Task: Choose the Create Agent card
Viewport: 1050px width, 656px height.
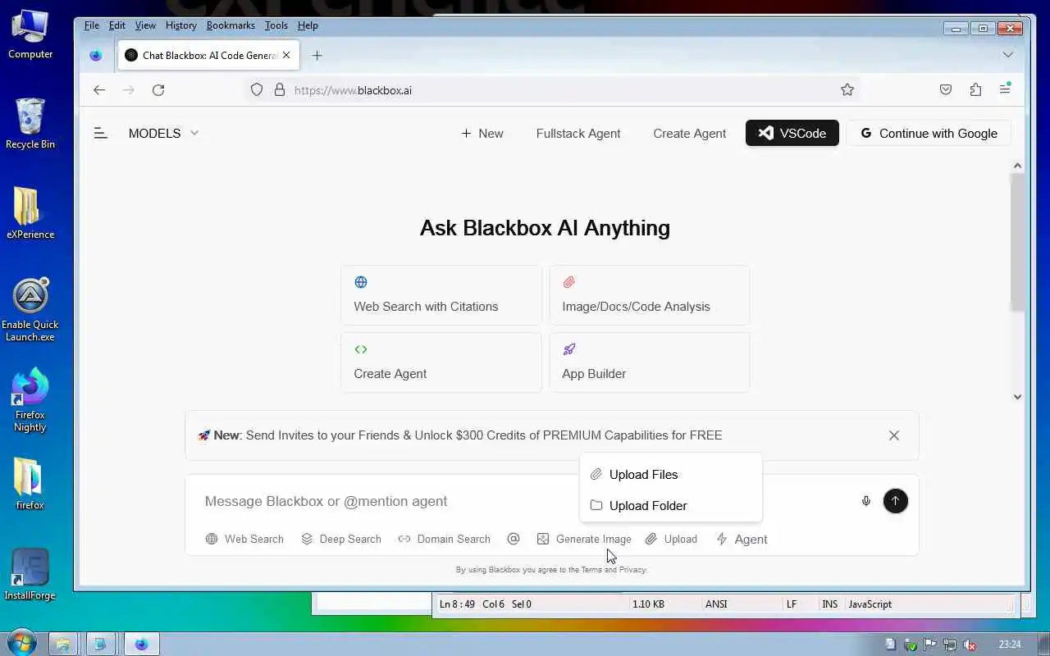Action: [441, 362]
